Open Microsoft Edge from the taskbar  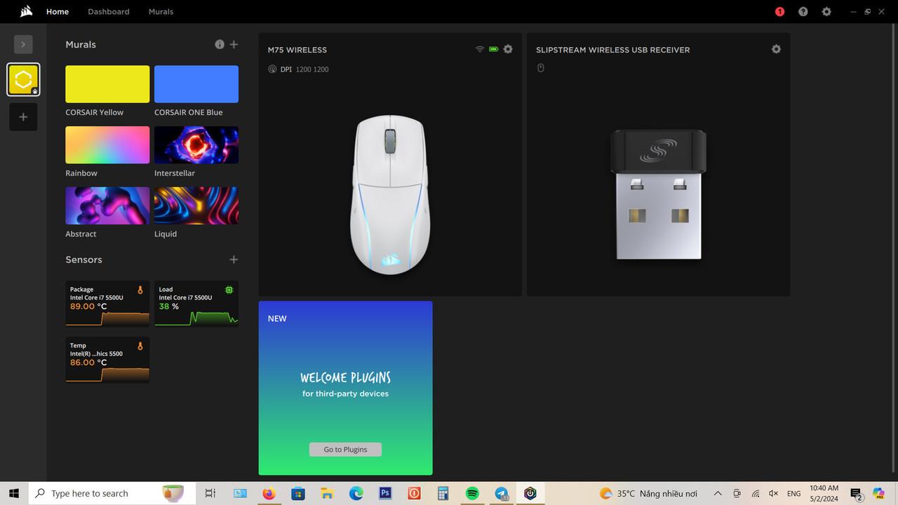356,493
